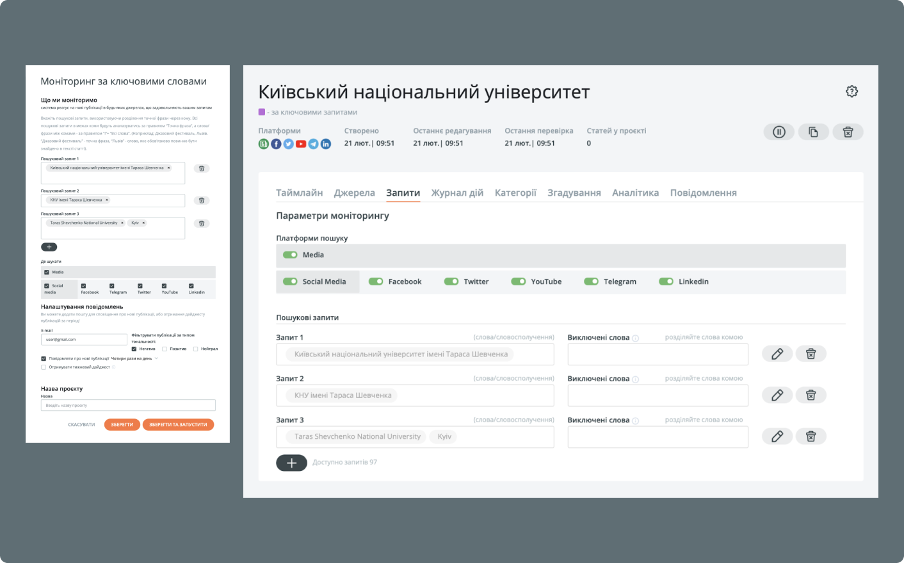Delete Запит 1 using its trash icon
Viewport: 904px width, 563px height.
coord(811,354)
